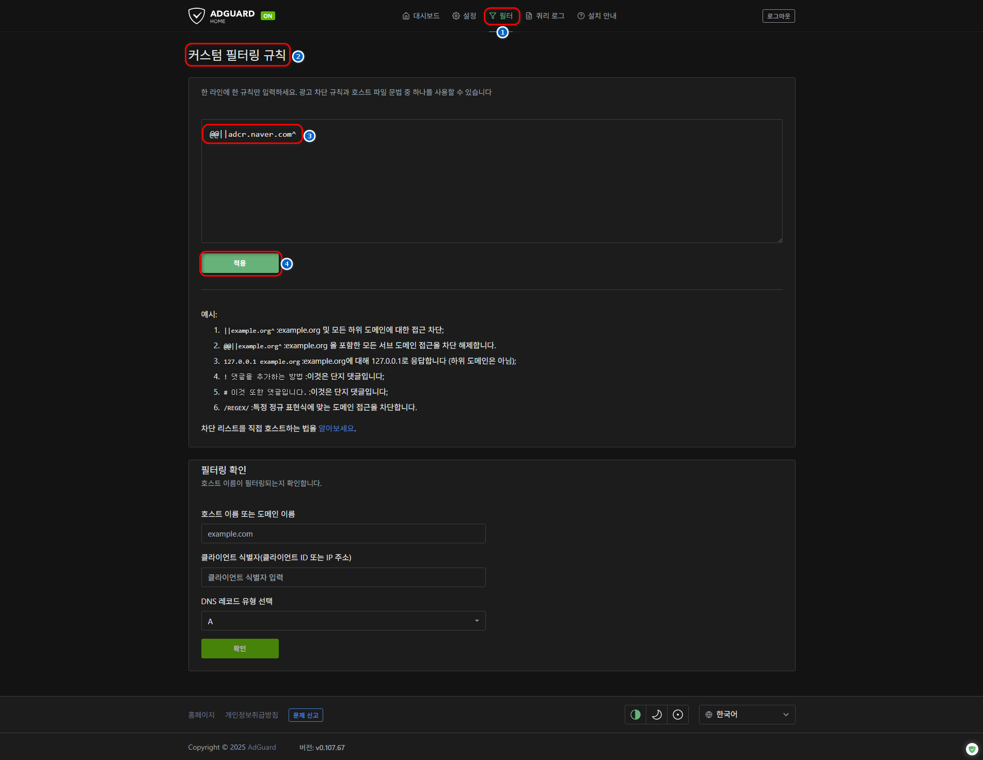The width and height of the screenshot is (983, 760).
Task: Select the light theme circle icon
Action: pyautogui.click(x=678, y=715)
